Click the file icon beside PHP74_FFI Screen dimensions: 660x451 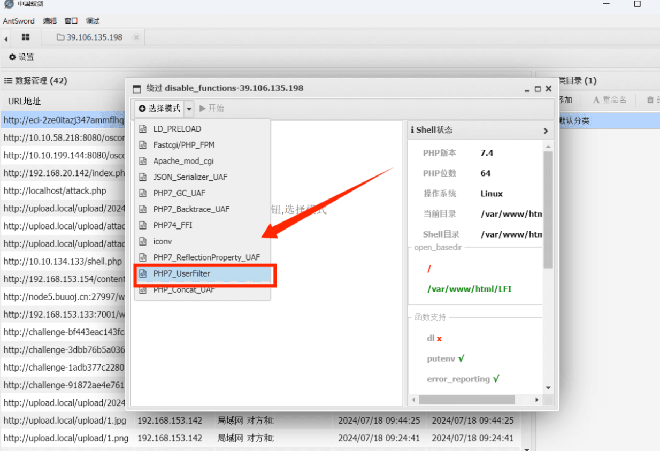coord(143,225)
